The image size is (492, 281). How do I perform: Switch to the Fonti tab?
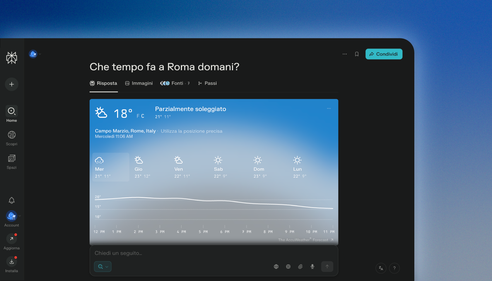pyautogui.click(x=175, y=83)
